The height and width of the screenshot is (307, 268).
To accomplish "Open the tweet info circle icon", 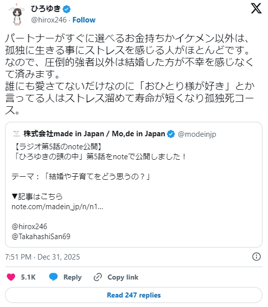I will coord(256,257).
